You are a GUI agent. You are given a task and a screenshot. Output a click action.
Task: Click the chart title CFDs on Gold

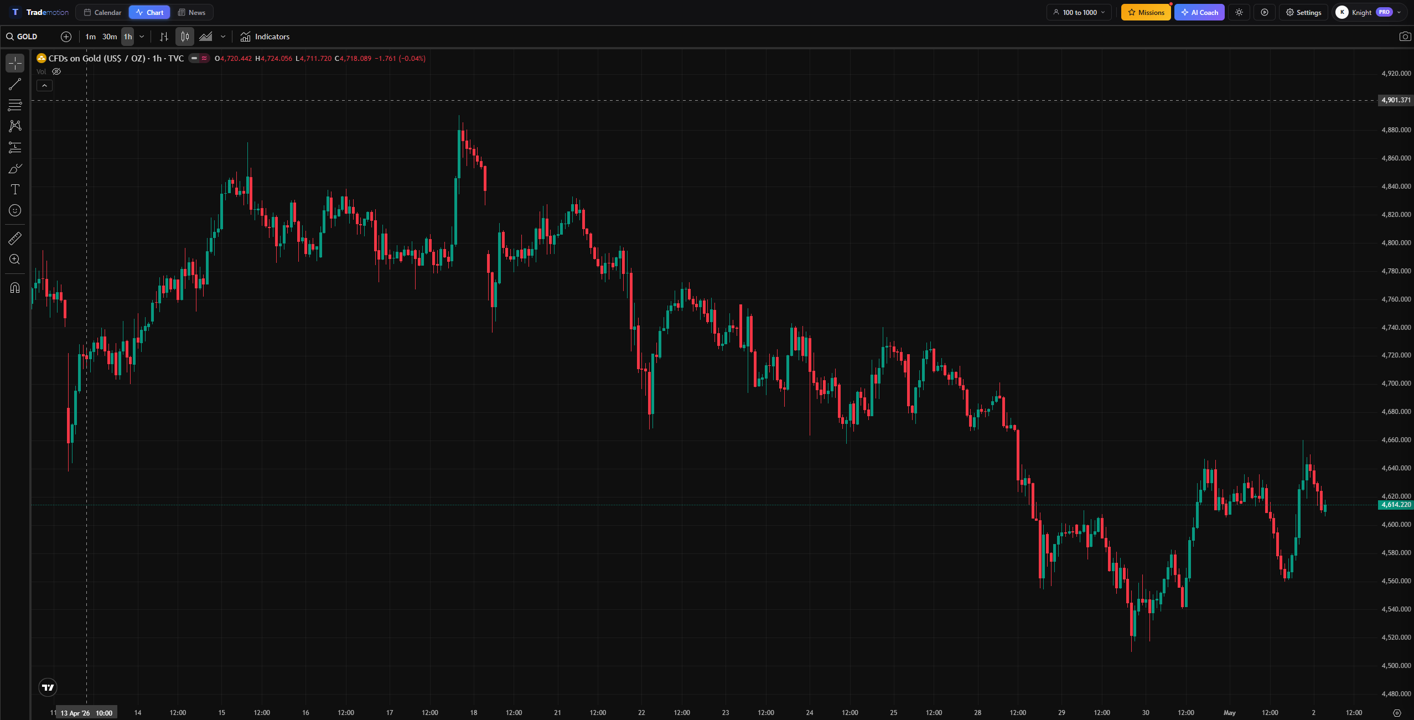[x=116, y=58]
